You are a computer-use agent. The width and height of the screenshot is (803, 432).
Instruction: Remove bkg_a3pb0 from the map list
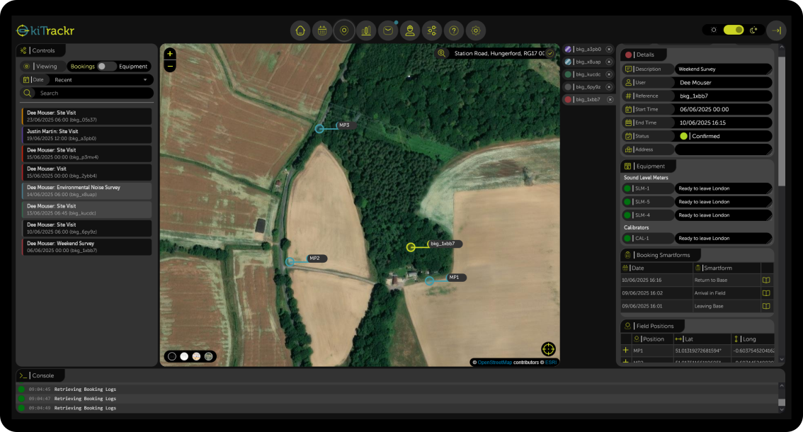click(609, 50)
